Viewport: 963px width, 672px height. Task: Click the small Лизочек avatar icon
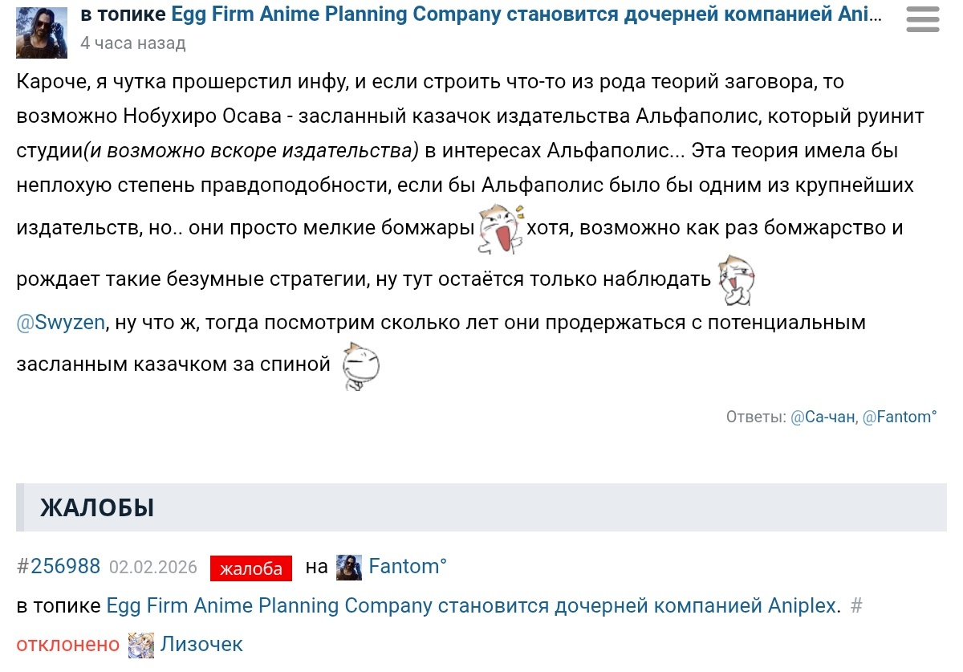tap(141, 645)
